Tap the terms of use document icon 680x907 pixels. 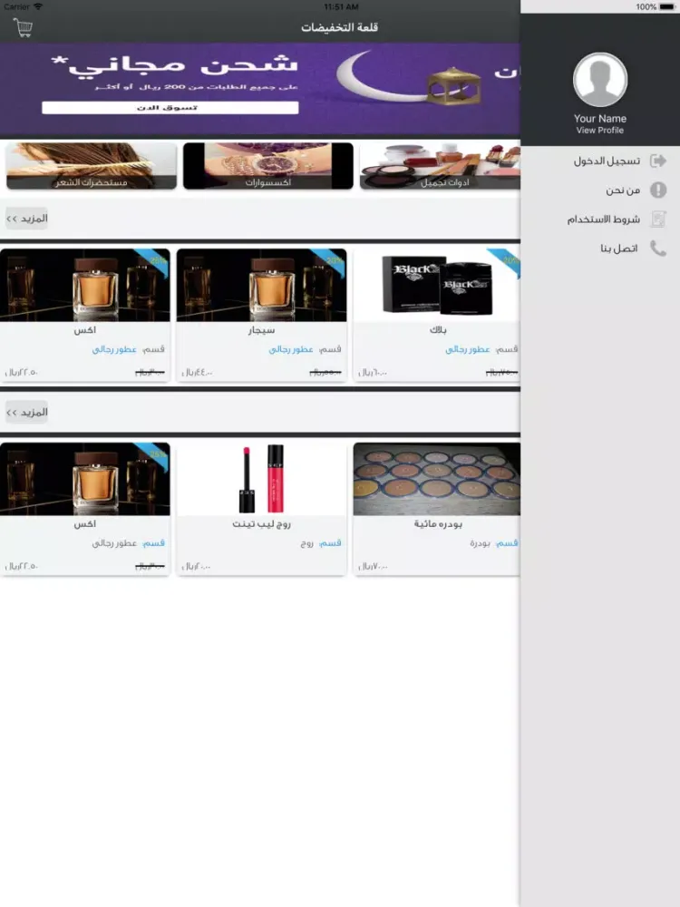658,219
